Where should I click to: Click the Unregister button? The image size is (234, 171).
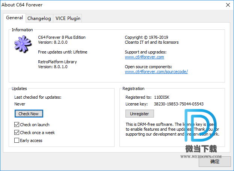click(139, 114)
